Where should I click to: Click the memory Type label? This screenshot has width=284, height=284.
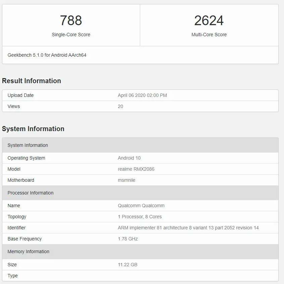tap(13, 276)
